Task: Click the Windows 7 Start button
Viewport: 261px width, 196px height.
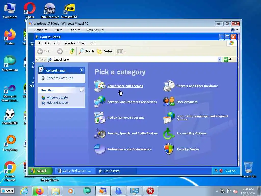Action: [7, 191]
